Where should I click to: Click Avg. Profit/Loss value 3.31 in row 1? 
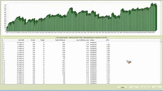click(x=87, y=42)
